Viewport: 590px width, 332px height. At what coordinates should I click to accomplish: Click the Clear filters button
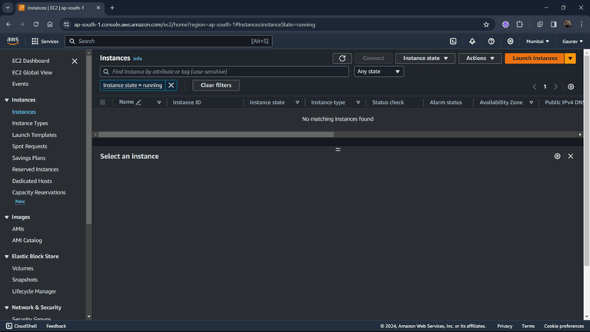(x=216, y=85)
